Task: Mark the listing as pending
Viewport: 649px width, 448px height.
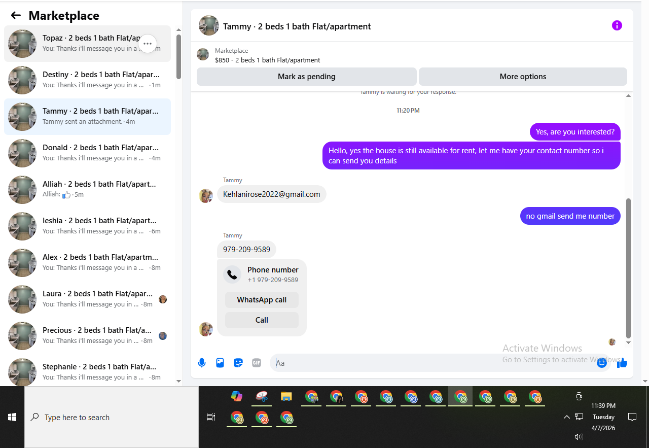Action: point(307,77)
